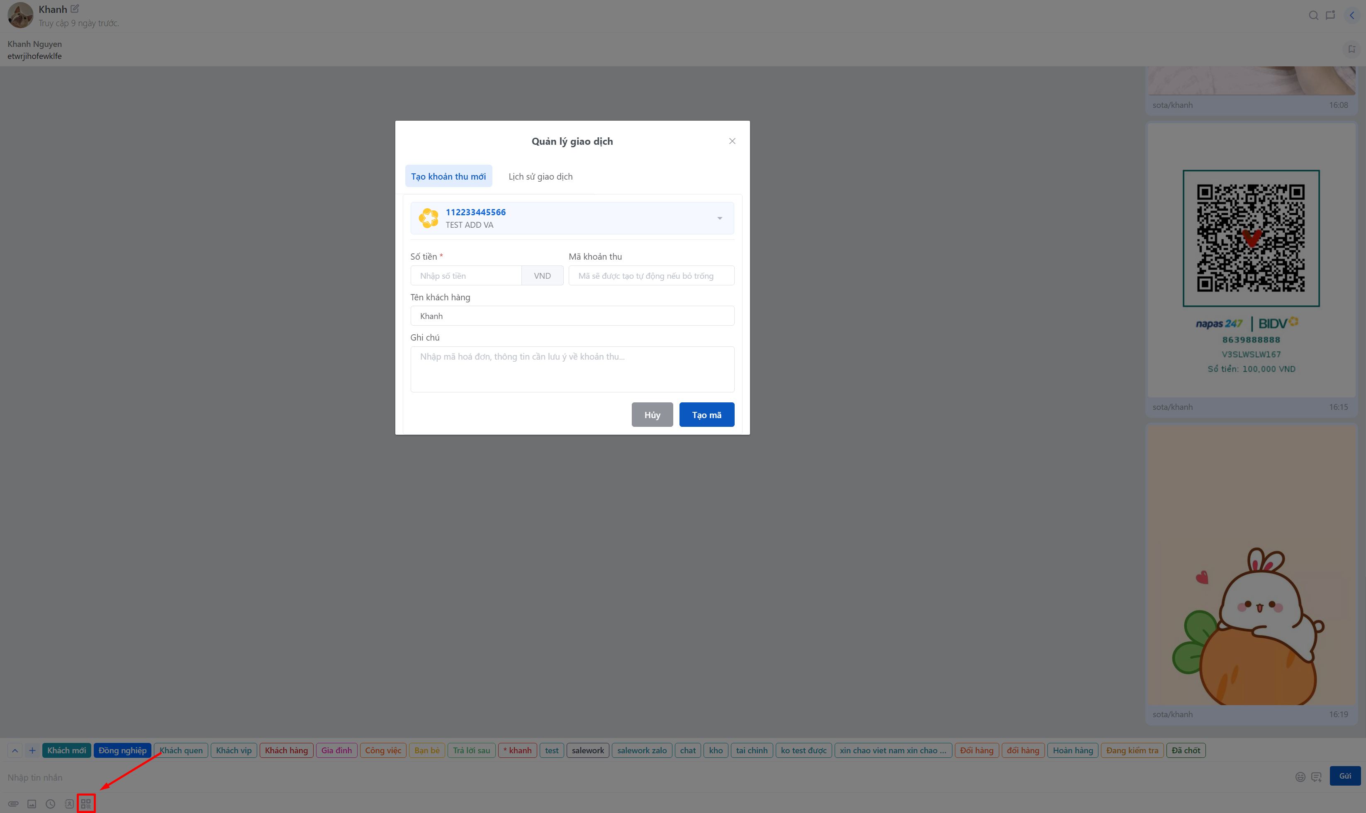
Task: Toggle the * khanh tag
Action: [x=518, y=750]
